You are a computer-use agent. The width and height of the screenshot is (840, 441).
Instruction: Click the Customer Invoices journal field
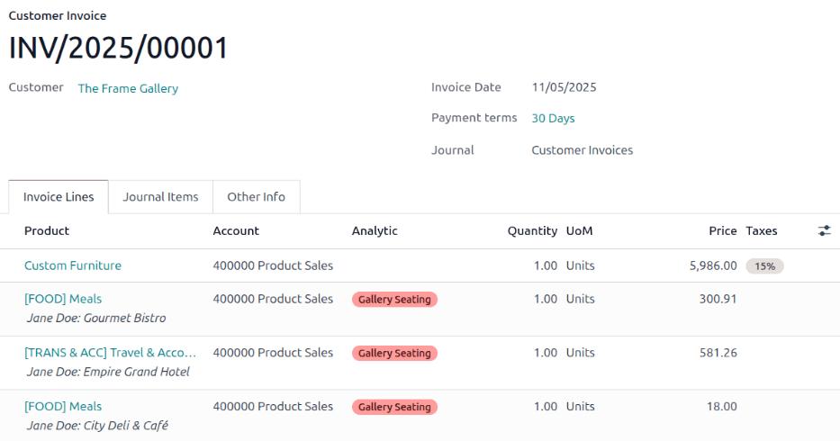[582, 150]
